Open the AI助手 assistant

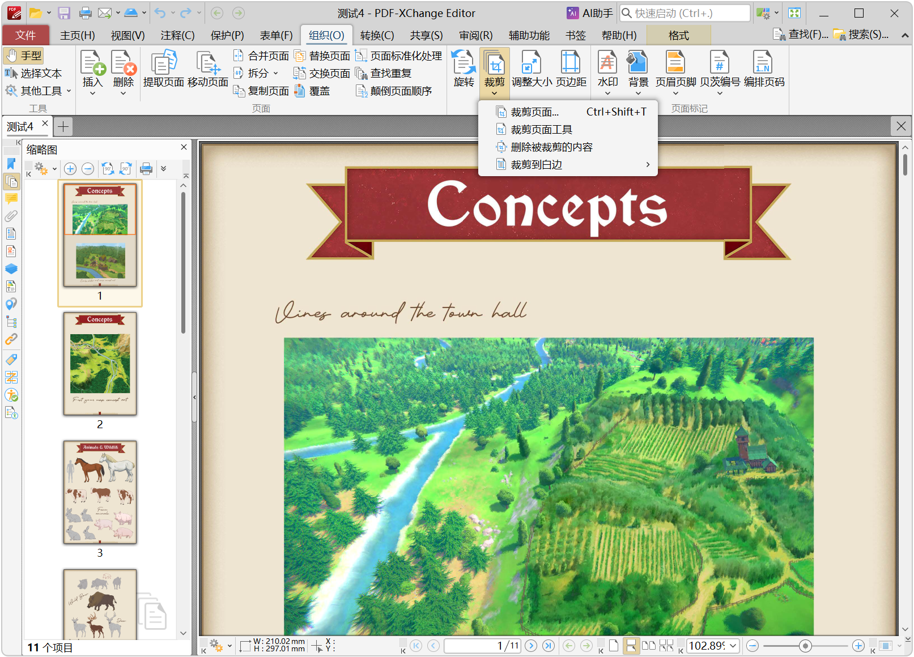tap(589, 13)
